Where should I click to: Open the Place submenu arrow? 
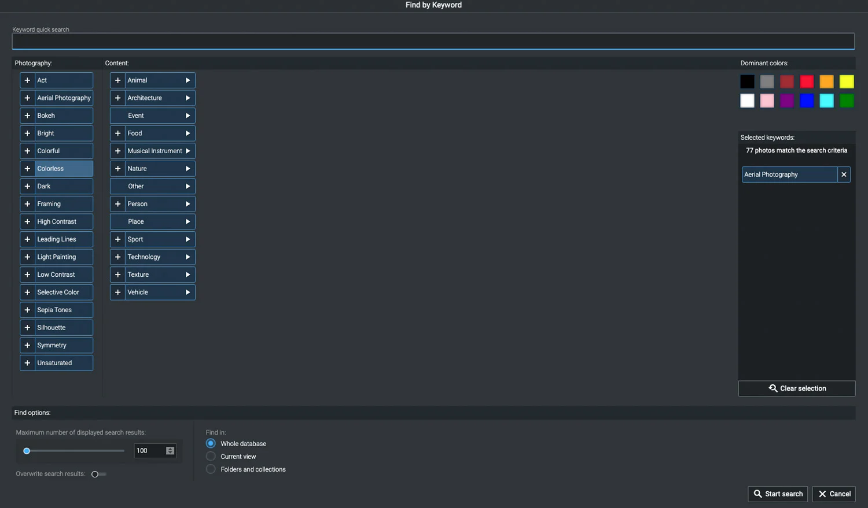click(x=187, y=222)
